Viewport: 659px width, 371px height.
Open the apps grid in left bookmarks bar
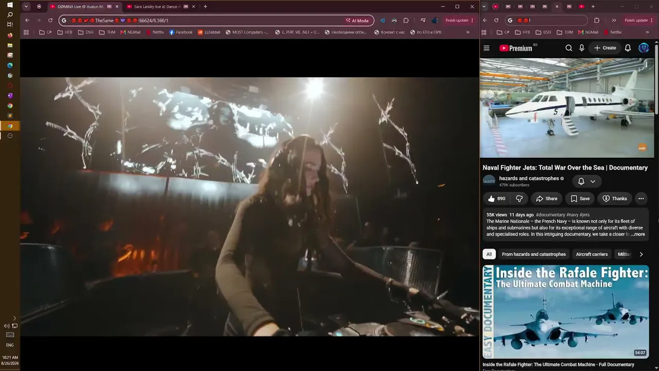(26, 32)
